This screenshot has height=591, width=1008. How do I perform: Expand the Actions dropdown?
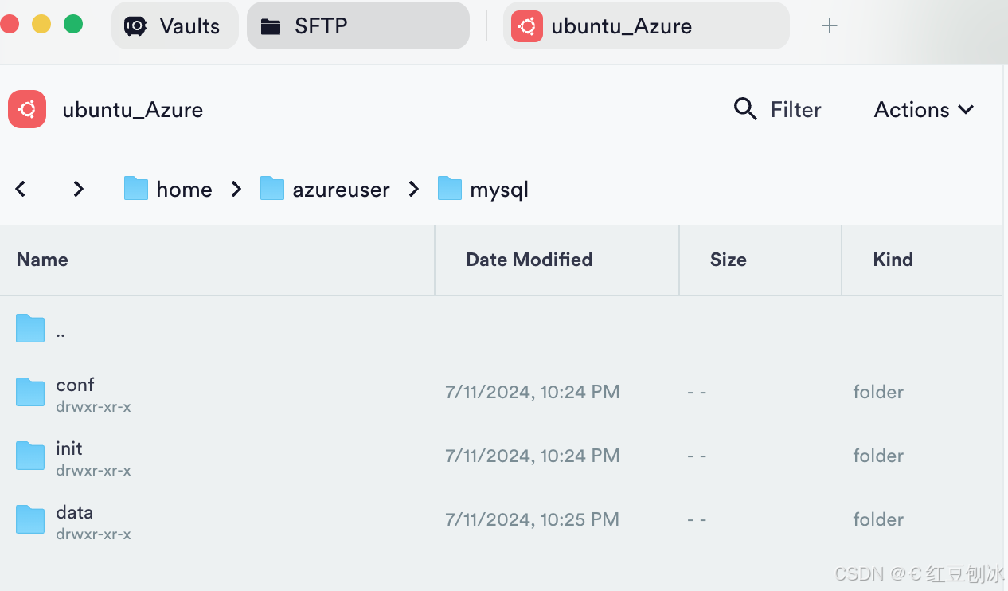tap(924, 109)
